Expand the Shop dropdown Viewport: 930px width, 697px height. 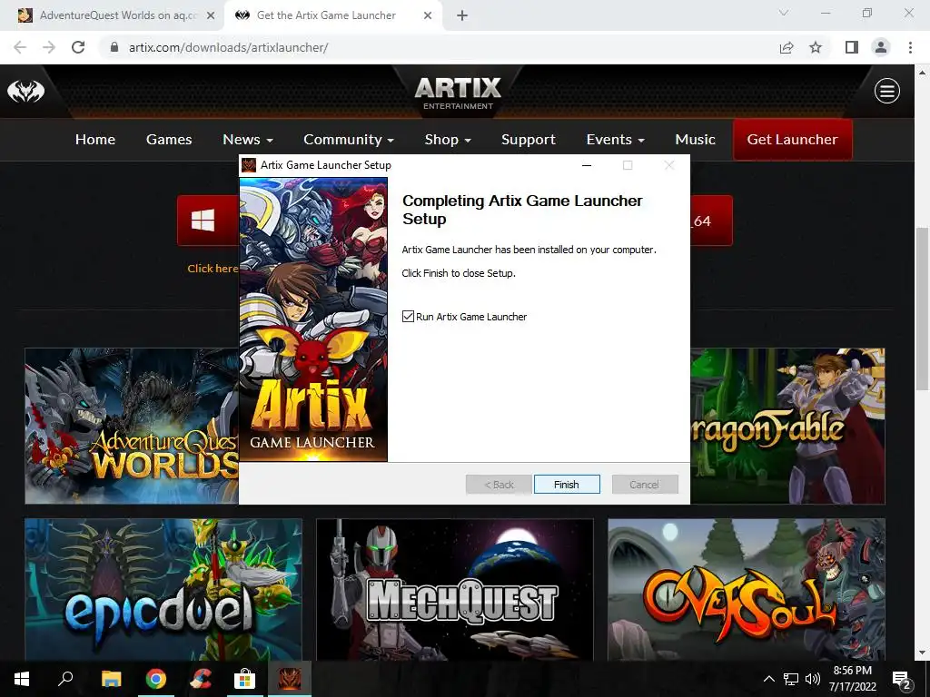[448, 139]
